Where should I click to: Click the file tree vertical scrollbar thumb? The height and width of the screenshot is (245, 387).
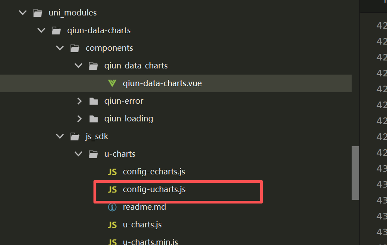355,173
